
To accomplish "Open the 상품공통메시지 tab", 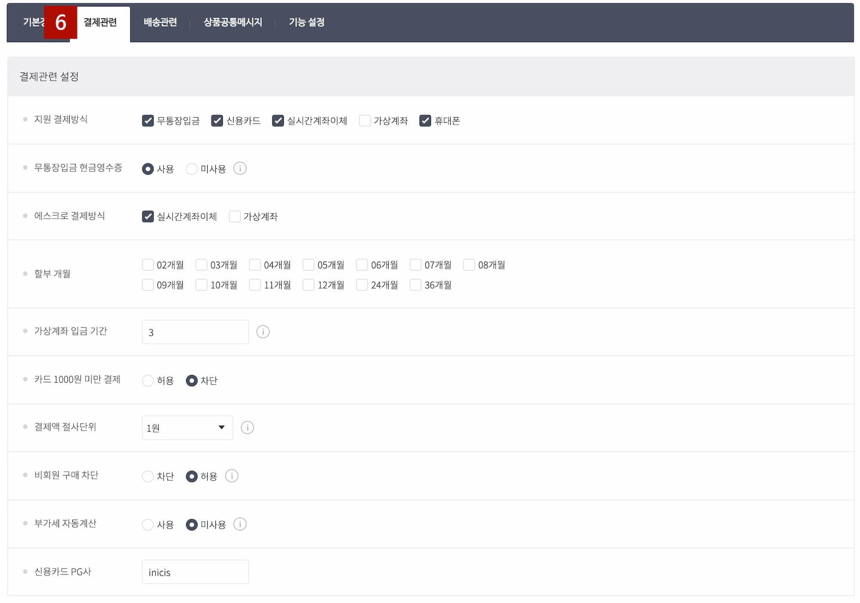I will pos(233,22).
